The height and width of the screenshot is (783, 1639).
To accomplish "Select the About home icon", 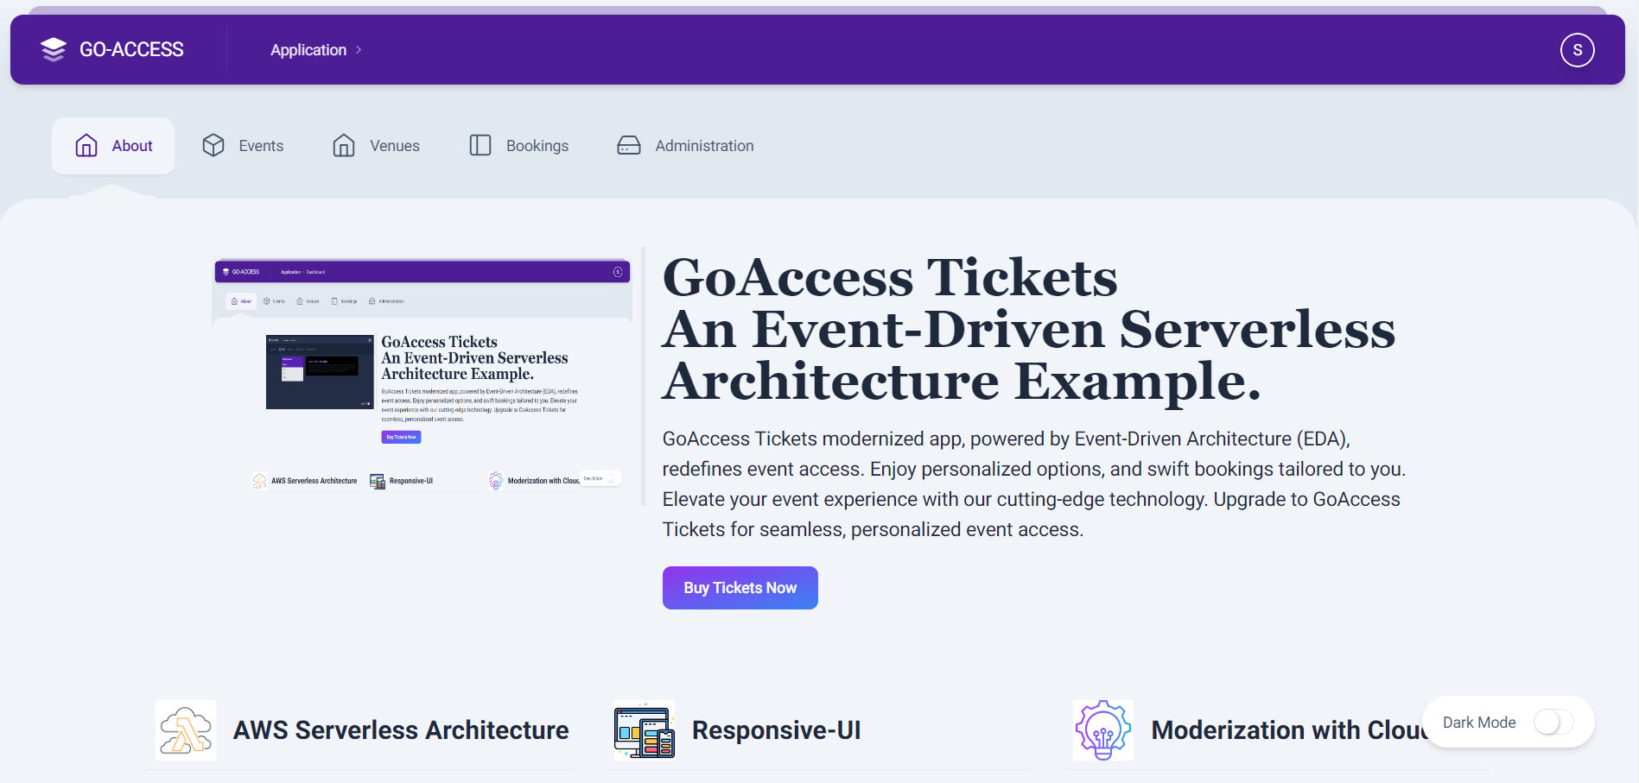I will (86, 145).
